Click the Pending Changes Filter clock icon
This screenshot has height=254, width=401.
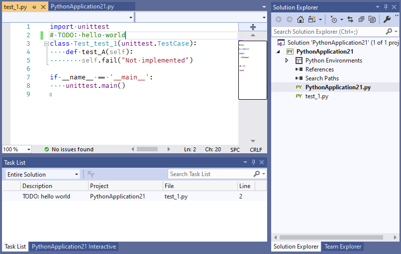tap(333, 19)
